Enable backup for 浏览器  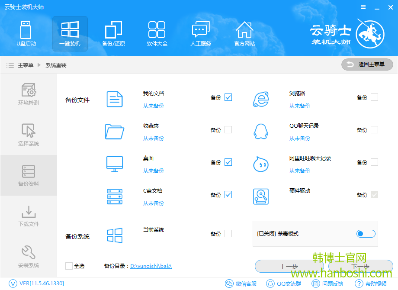[x=373, y=97]
